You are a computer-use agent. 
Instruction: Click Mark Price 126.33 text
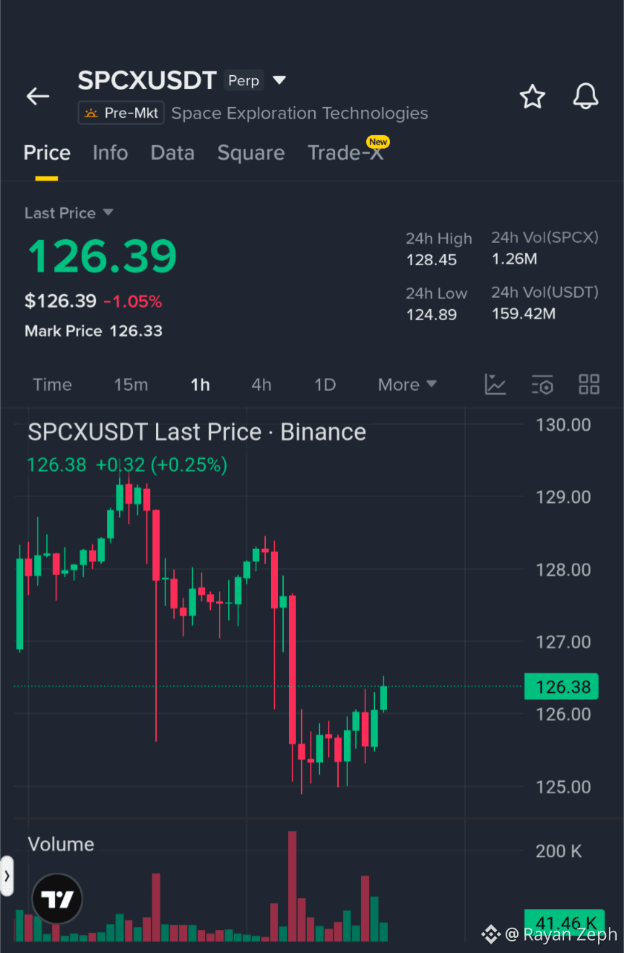(93, 332)
